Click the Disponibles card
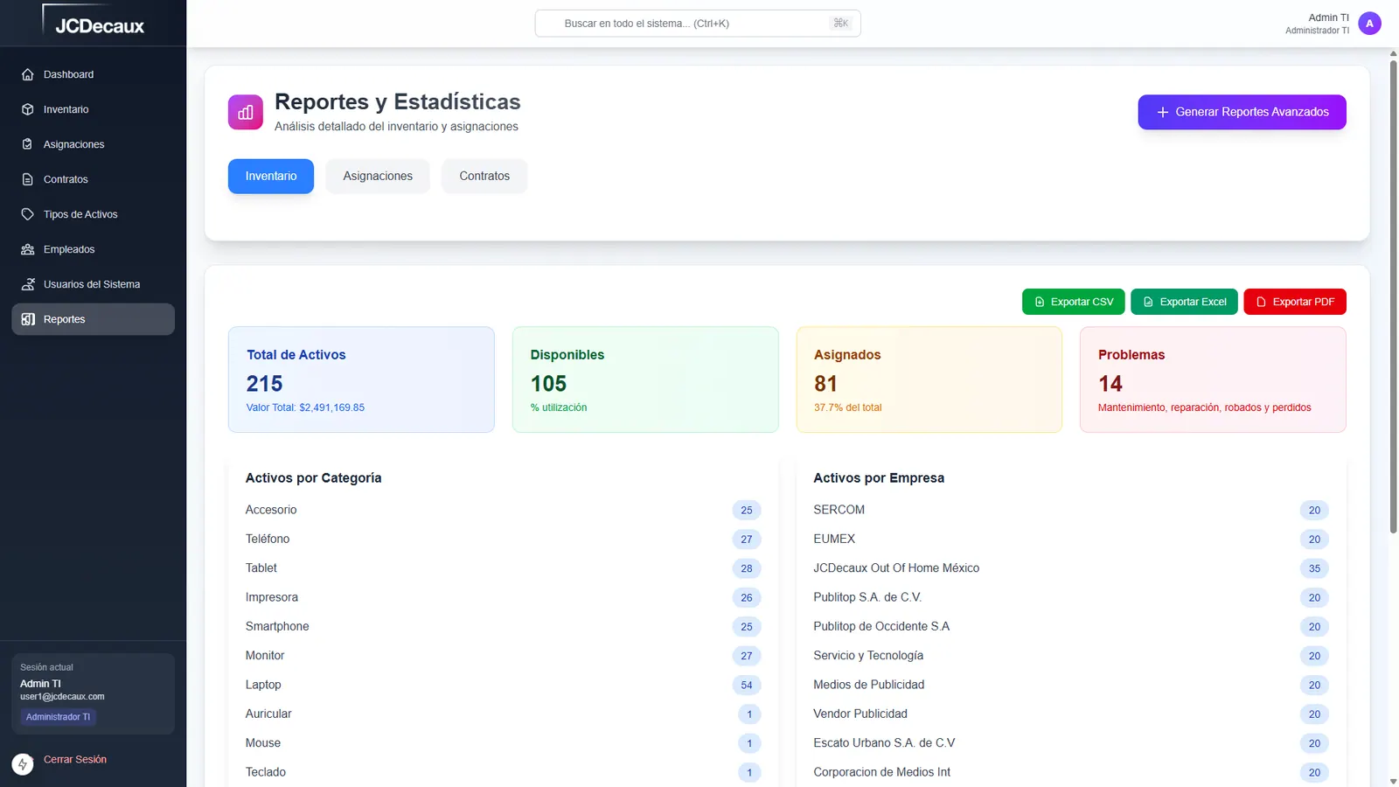 coord(645,380)
